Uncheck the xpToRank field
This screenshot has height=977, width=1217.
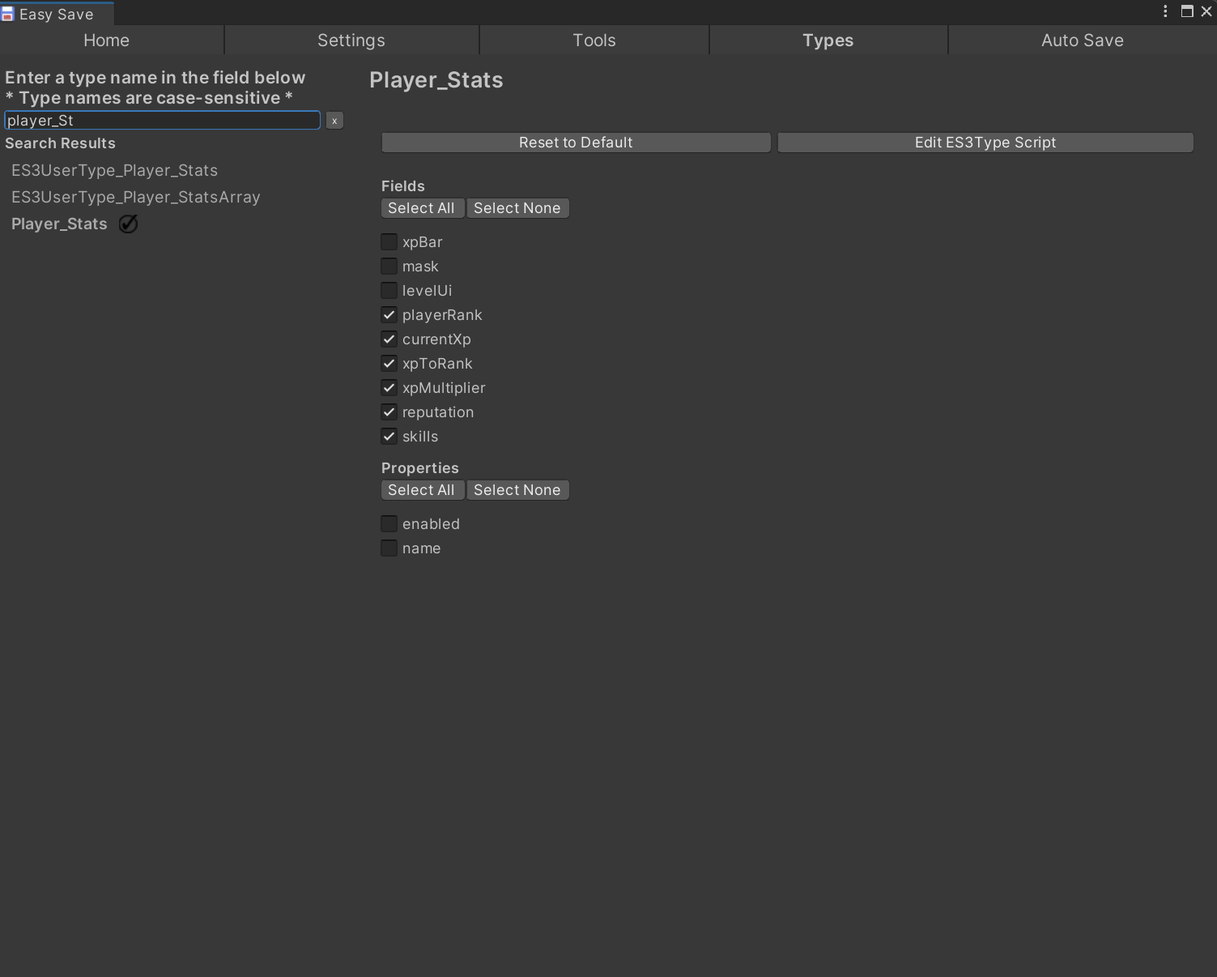pyautogui.click(x=389, y=363)
